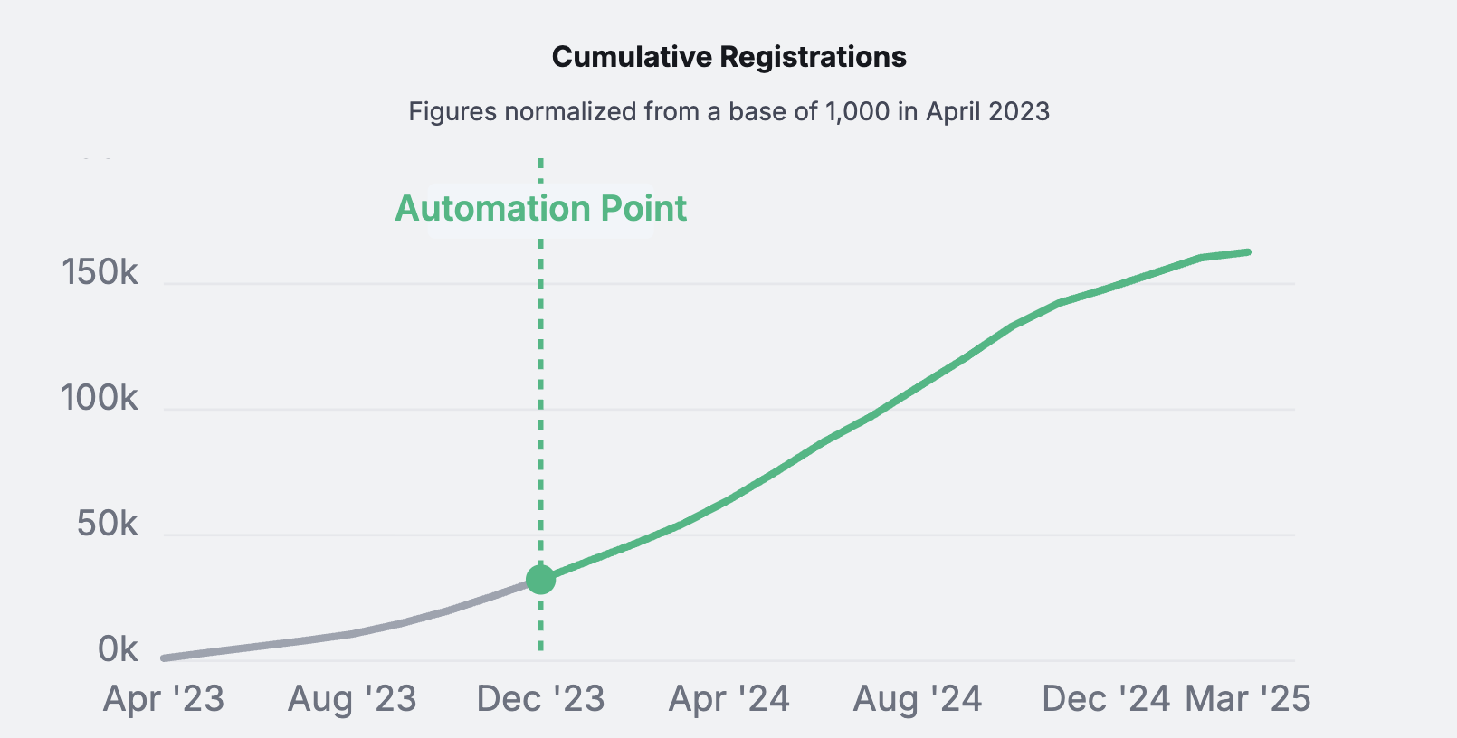
Task: Select the Mar '25 x-axis label
Action: point(1248,699)
